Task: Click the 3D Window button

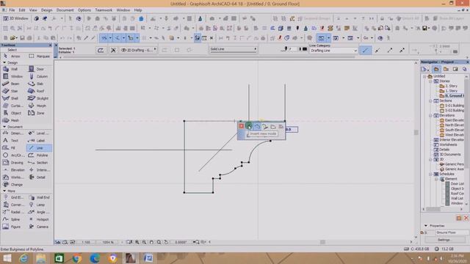Action: click(x=16, y=18)
